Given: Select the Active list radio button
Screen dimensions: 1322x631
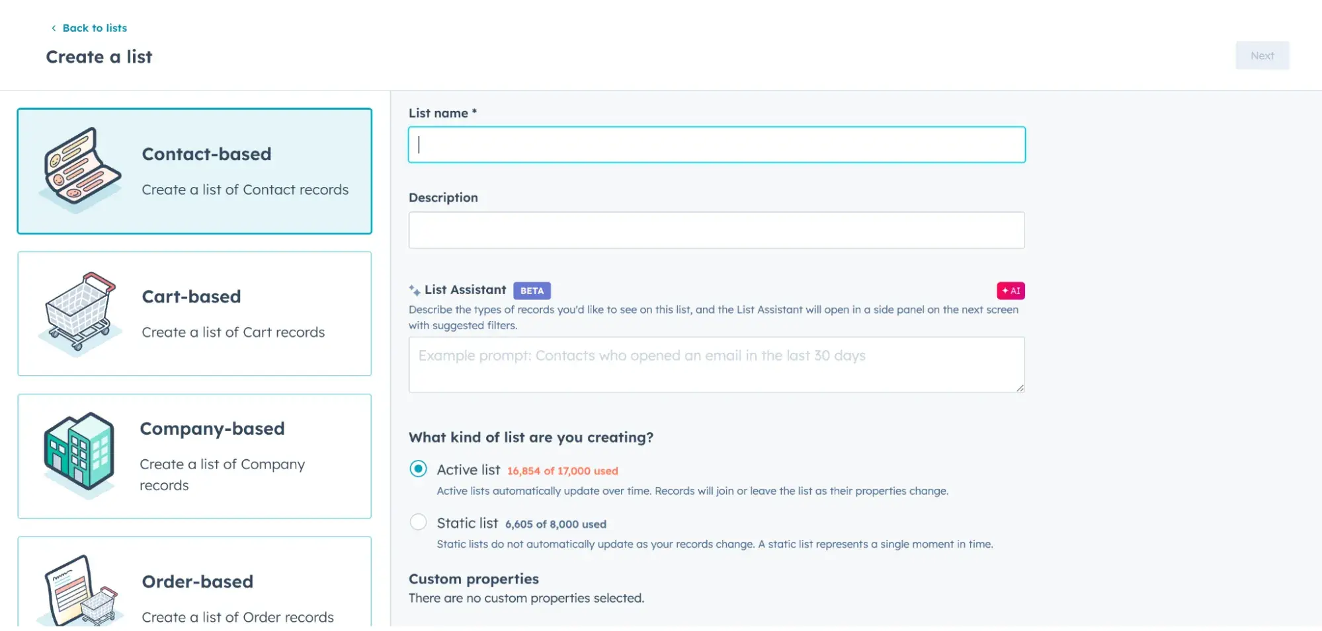Looking at the screenshot, I should point(418,469).
